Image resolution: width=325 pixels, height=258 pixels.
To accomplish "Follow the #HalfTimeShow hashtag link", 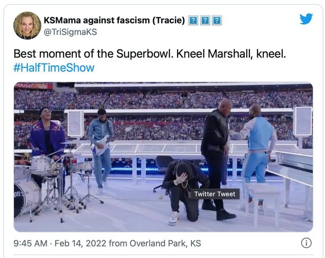I will pos(54,68).
